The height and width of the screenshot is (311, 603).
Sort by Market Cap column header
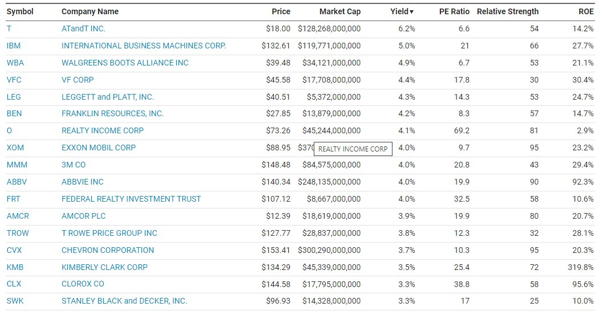click(x=340, y=11)
